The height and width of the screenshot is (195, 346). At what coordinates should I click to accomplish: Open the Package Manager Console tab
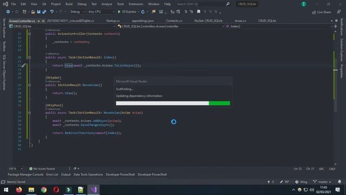(x=25, y=174)
